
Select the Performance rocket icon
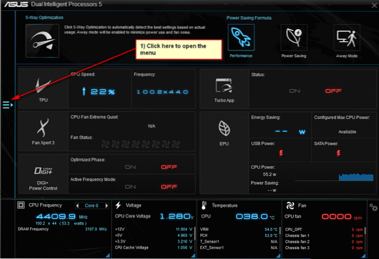coord(241,39)
